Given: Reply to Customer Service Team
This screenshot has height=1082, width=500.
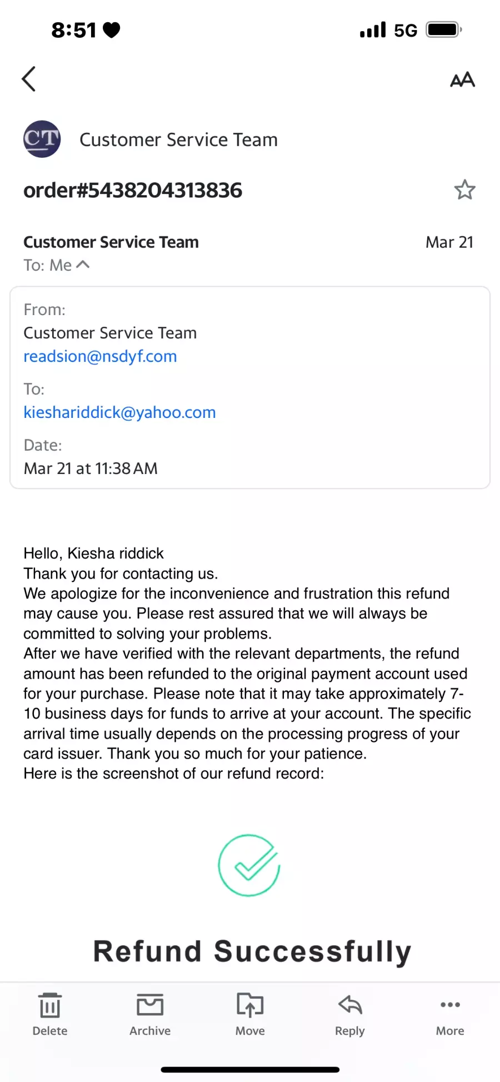Looking at the screenshot, I should point(350,1014).
